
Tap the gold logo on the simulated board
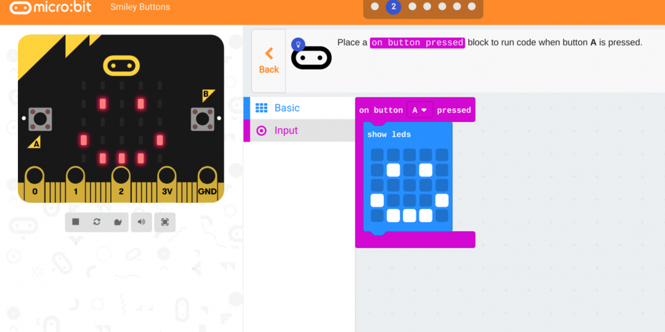click(121, 66)
